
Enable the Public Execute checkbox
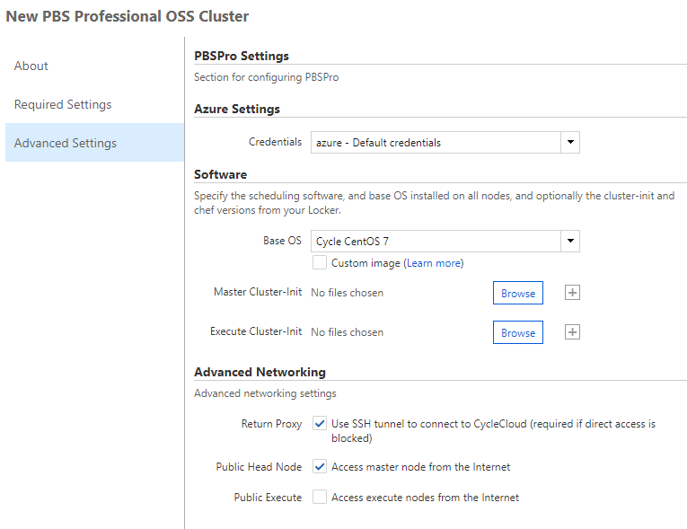(x=319, y=498)
